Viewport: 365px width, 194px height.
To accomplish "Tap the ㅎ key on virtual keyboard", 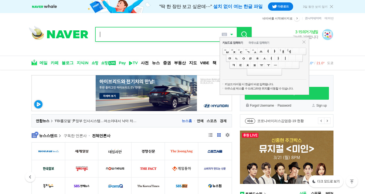I will pos(258,58).
